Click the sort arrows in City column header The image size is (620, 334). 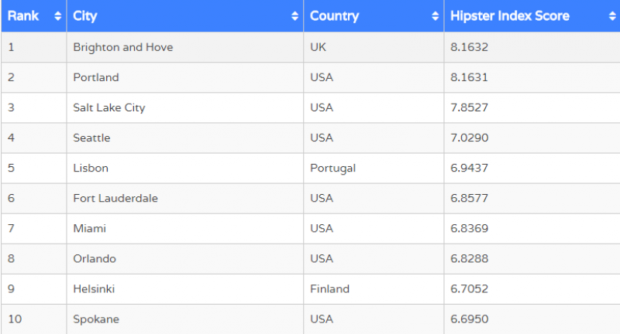(294, 16)
